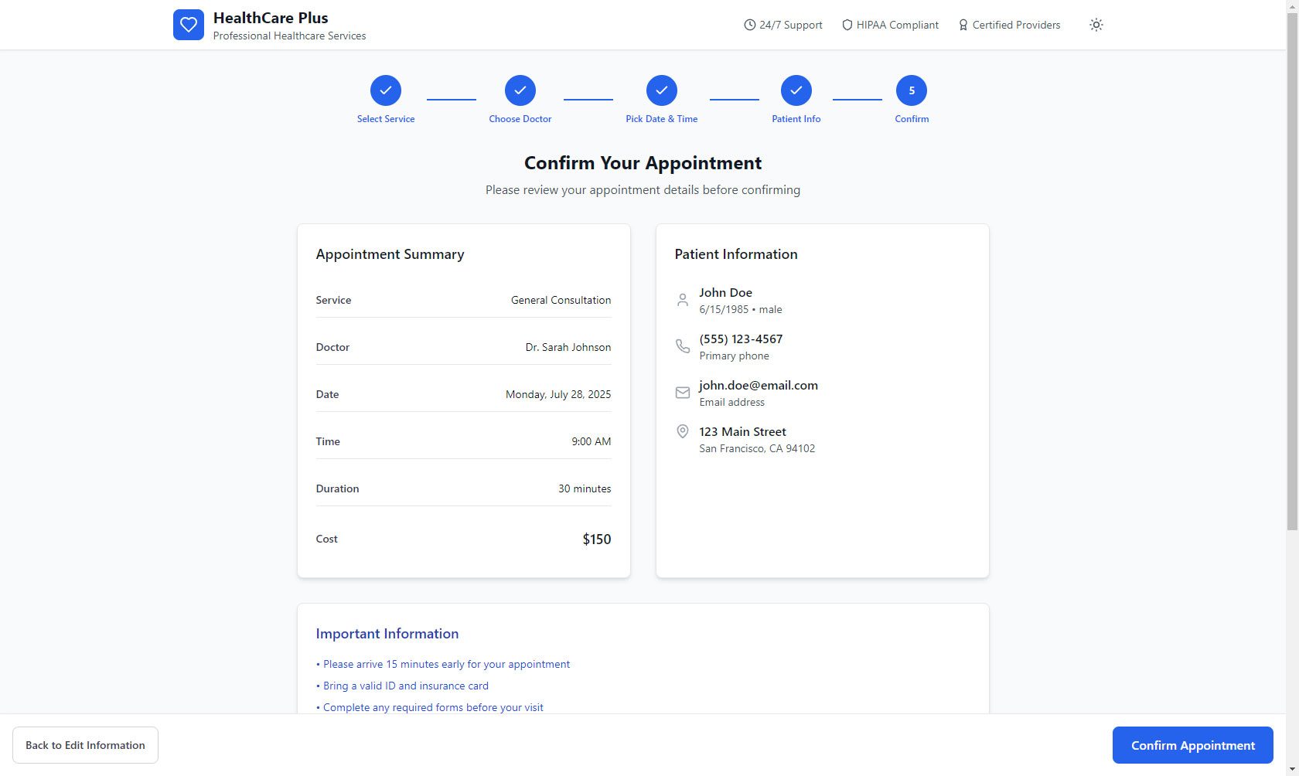
Task: Click the 24/7 Support clock icon
Action: [x=749, y=25]
